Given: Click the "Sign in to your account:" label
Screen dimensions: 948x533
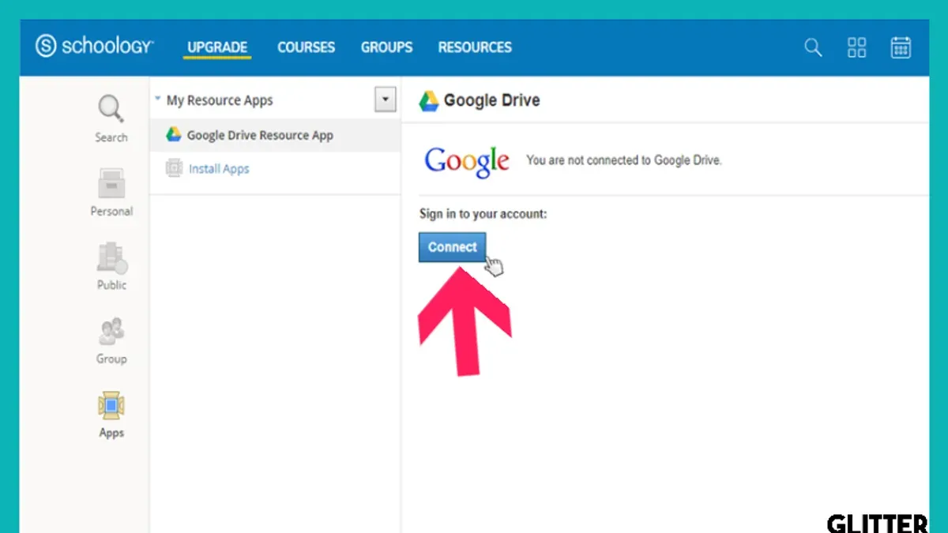Looking at the screenshot, I should click(483, 214).
